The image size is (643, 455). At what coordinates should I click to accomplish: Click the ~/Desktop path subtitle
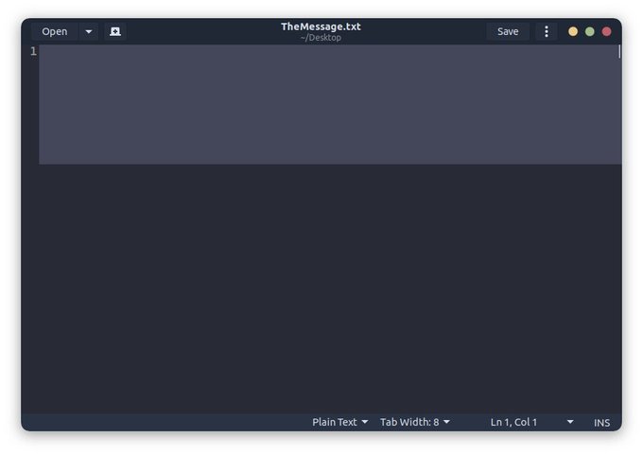click(321, 38)
